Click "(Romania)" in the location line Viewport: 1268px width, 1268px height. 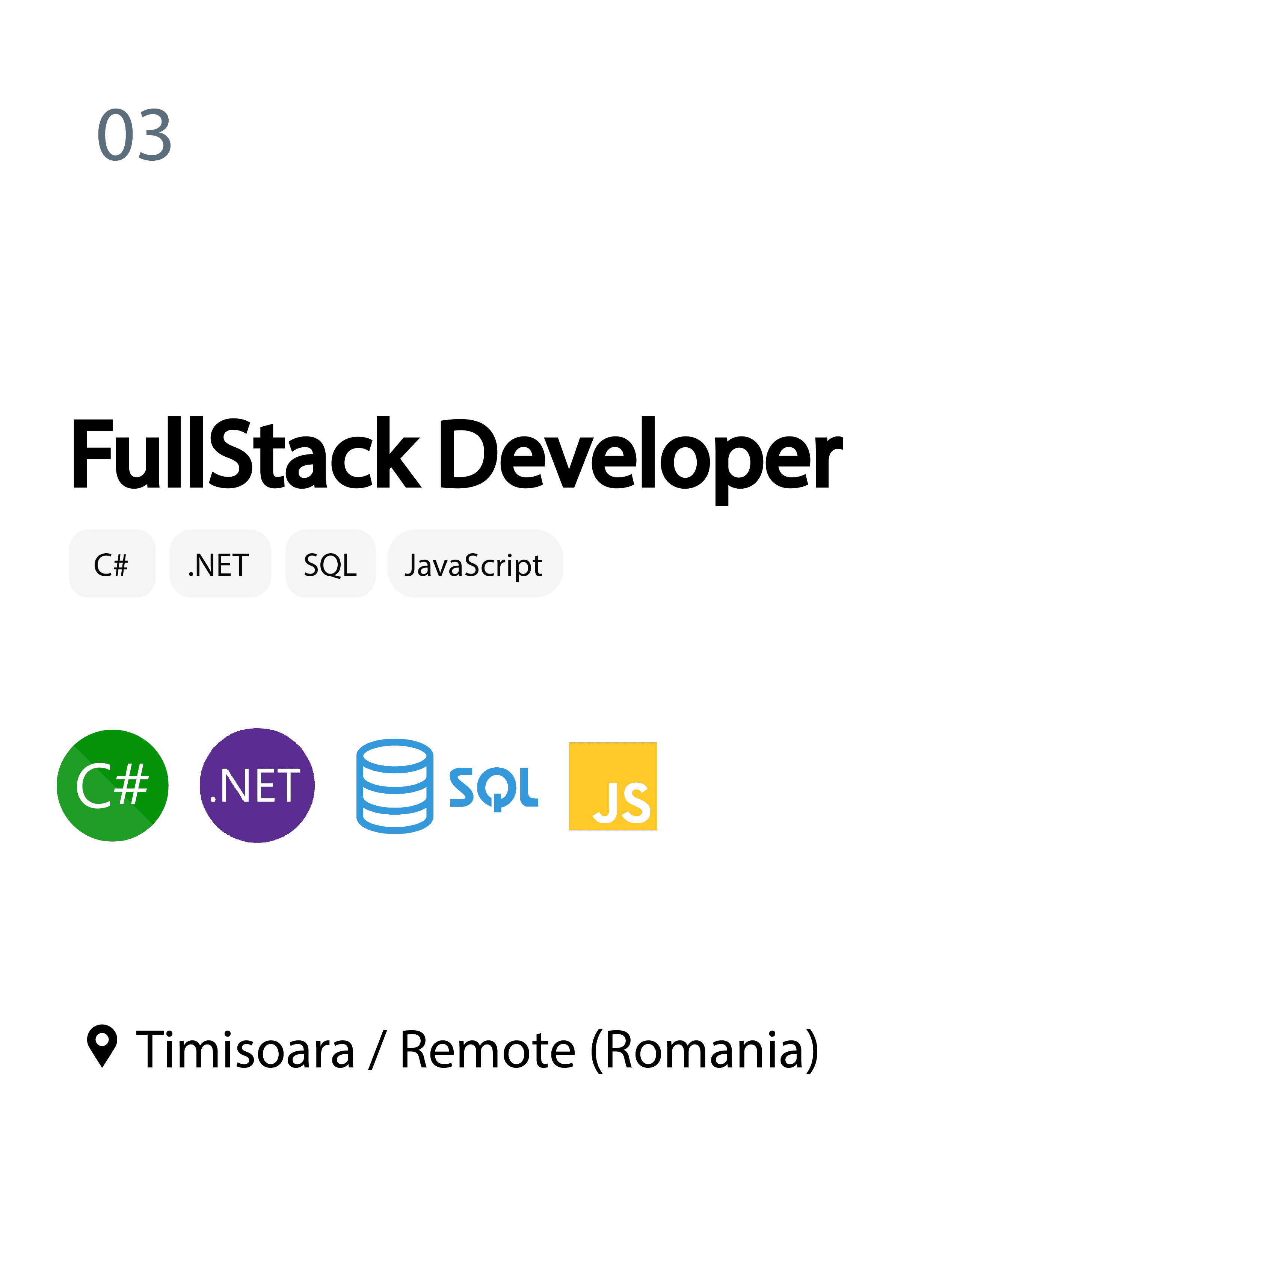click(x=704, y=1050)
